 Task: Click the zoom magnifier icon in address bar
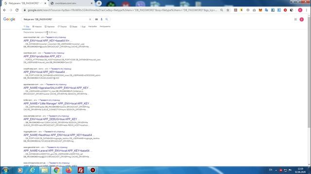pos(222,10)
